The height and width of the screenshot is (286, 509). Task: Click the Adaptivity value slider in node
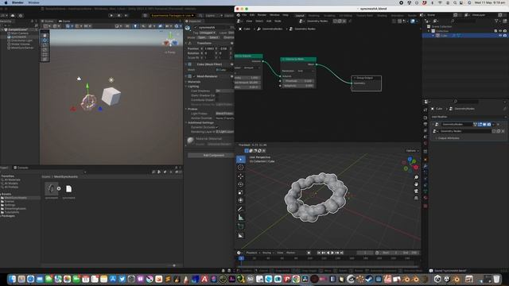click(x=299, y=86)
